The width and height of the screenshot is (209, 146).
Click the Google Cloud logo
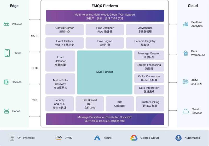tap(134, 138)
